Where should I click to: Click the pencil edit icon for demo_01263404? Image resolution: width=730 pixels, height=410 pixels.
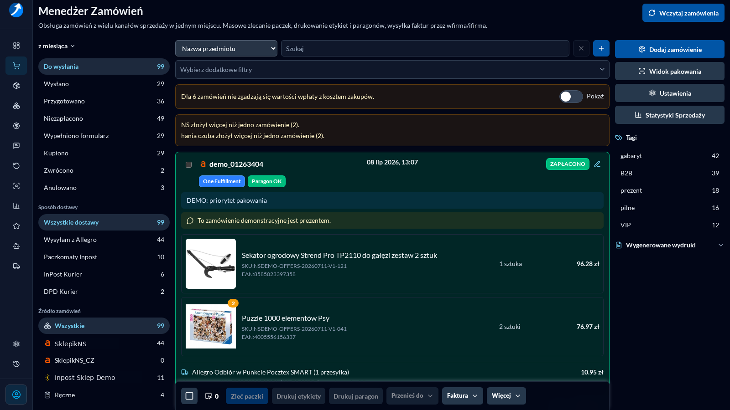click(597, 164)
